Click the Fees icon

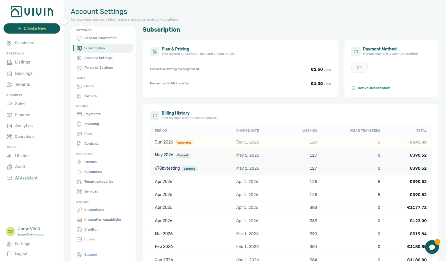(79, 134)
